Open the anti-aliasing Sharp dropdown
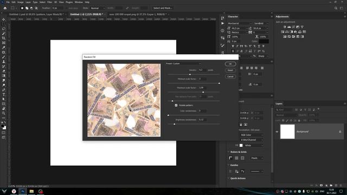Viewport: 347px width, 195px height. coord(263,56)
